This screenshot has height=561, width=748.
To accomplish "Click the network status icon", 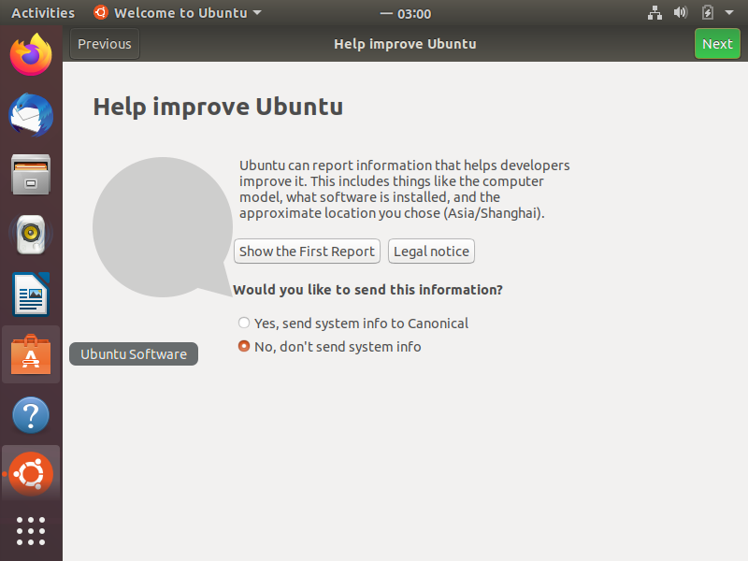I will point(654,13).
